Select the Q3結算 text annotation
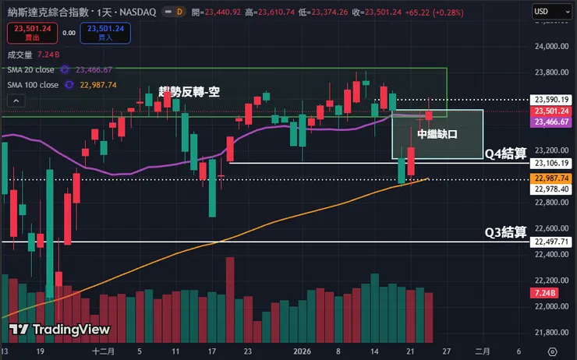The height and width of the screenshot is (360, 577). tap(505, 232)
